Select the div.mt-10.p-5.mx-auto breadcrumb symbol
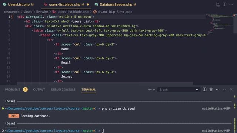 (x=115, y=12)
